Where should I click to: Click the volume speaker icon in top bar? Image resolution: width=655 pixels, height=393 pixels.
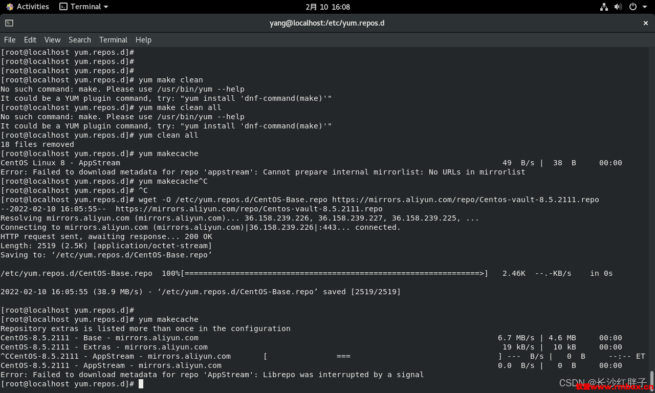(618, 7)
